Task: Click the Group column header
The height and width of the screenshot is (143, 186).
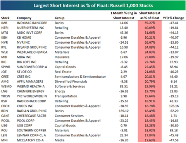Action: coord(59,18)
